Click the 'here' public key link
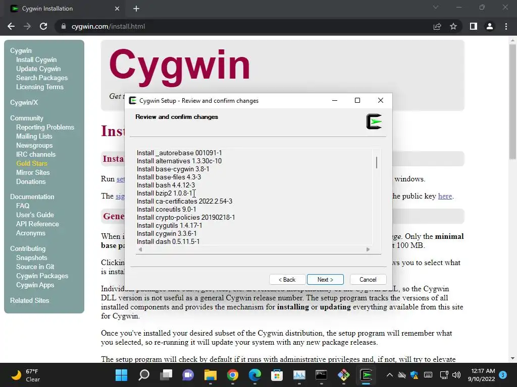Viewport: 517px width, 387px height. pos(445,196)
